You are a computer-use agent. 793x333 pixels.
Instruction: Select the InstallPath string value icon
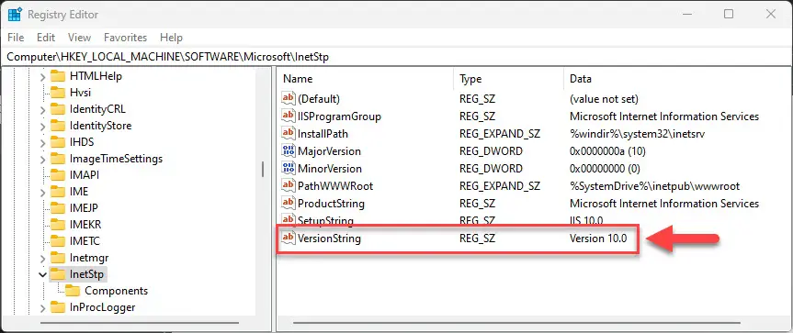click(x=289, y=133)
